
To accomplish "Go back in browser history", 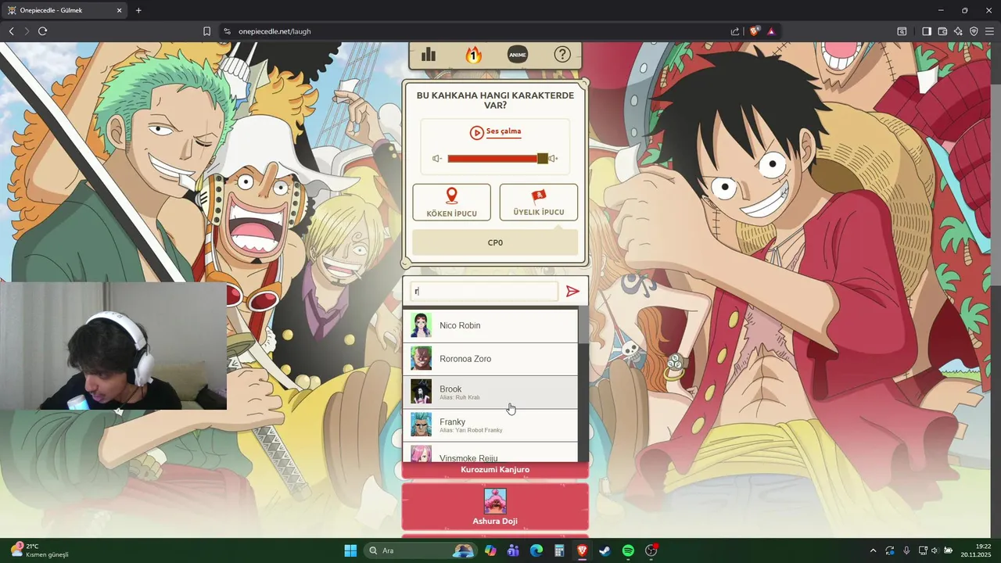I will click(11, 31).
